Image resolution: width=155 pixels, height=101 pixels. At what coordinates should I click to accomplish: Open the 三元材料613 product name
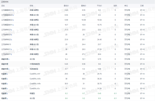tap(6, 44)
